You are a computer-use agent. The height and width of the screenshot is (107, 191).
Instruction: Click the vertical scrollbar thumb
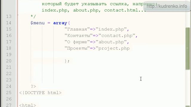[188, 48]
